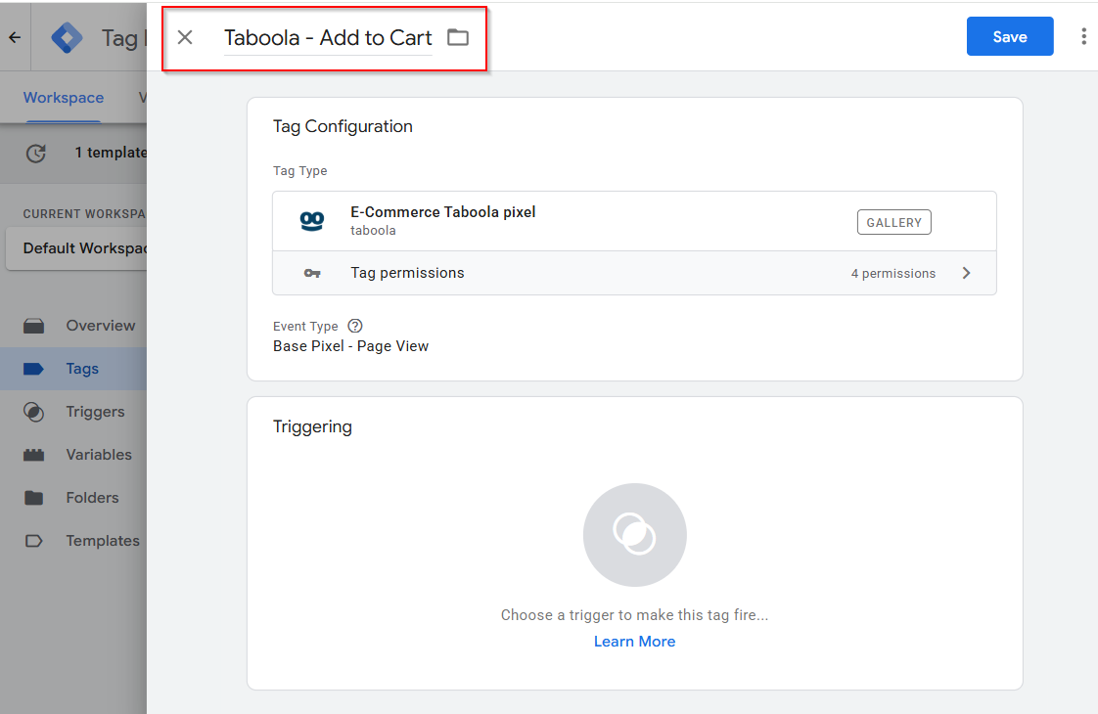The height and width of the screenshot is (714, 1098).
Task: Click the Google Tag Manager logo
Action: pos(68,38)
